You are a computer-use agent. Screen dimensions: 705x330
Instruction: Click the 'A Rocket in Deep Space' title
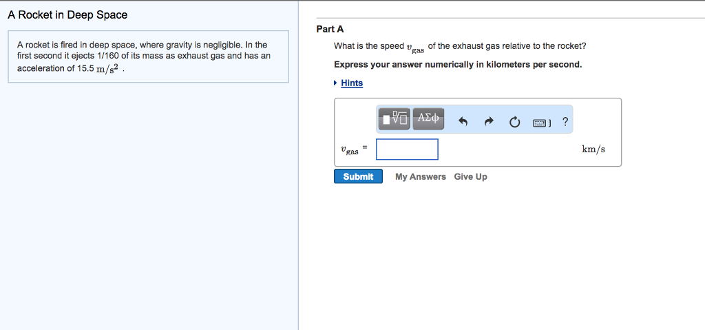[67, 14]
